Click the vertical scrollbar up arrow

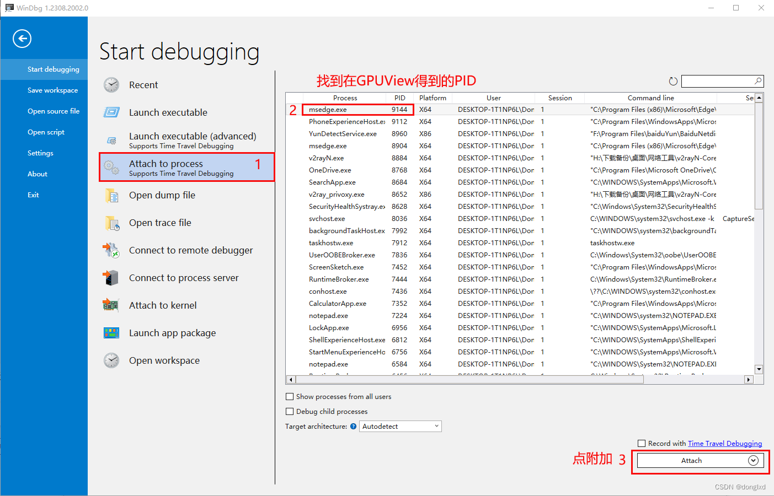click(759, 98)
